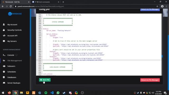The image size is (169, 95).
Task: Click the page's vertical scrollbar thumb
Action: pyautogui.click(x=168, y=63)
